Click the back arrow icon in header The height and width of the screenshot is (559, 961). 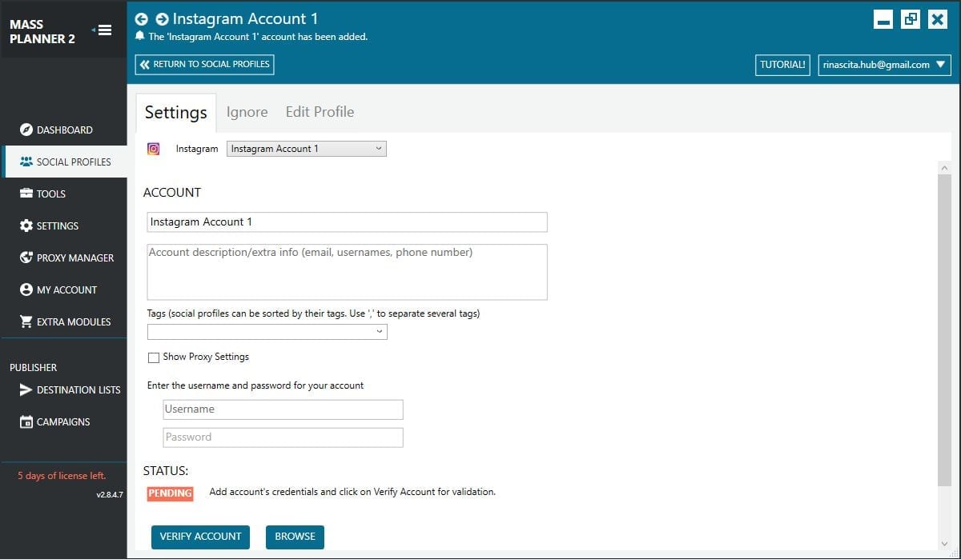coord(142,19)
